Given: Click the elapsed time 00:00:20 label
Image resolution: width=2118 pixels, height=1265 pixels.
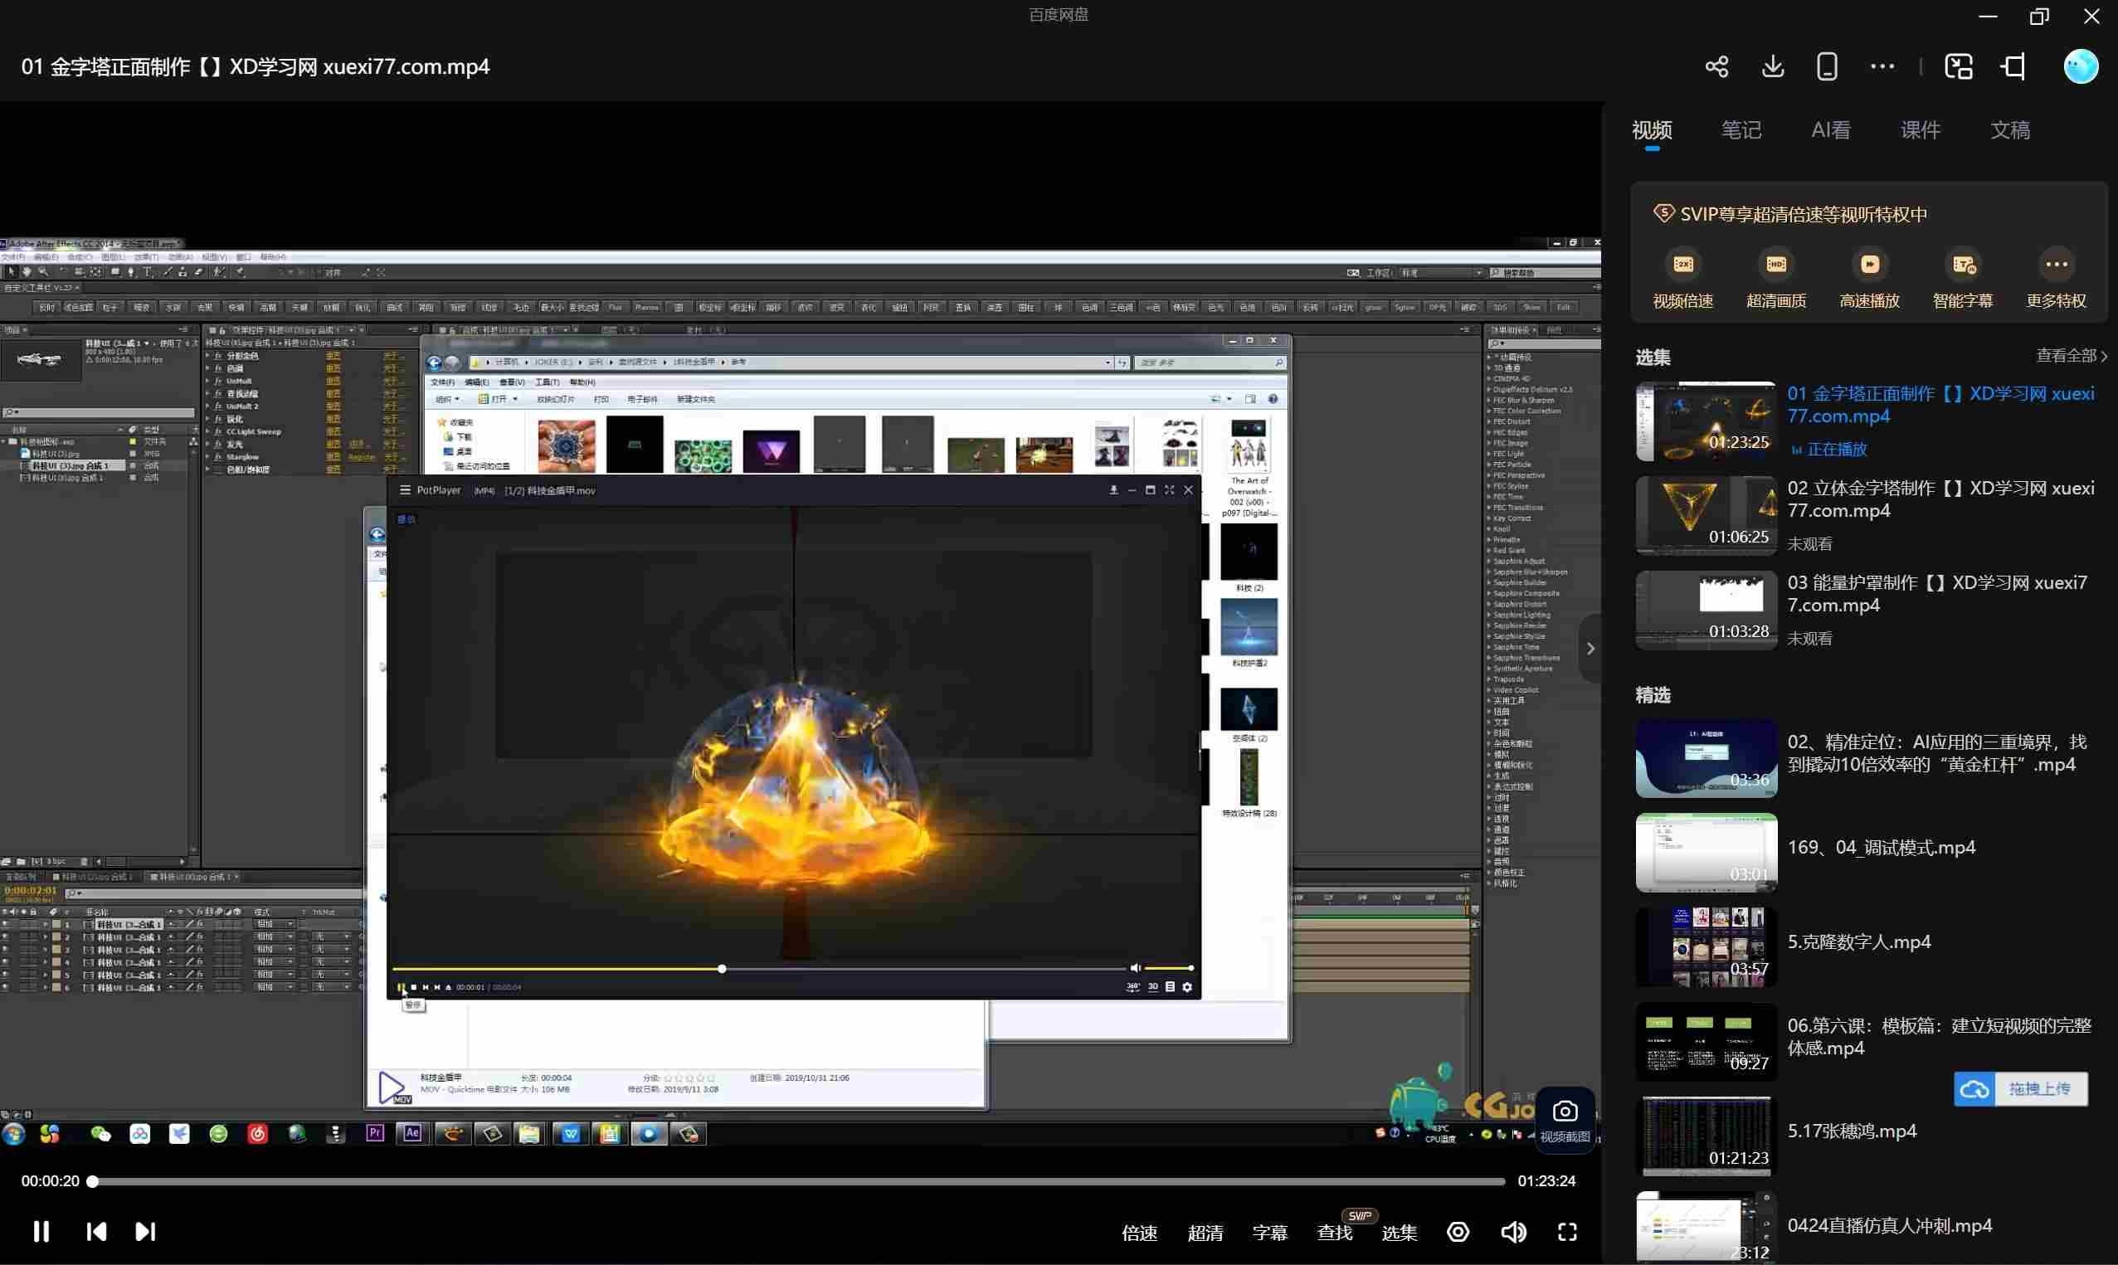Looking at the screenshot, I should point(51,1181).
